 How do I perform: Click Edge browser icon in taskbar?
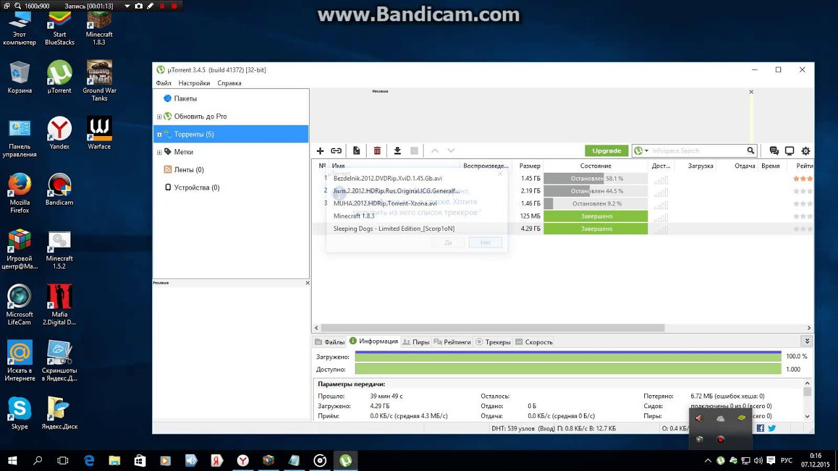click(90, 461)
